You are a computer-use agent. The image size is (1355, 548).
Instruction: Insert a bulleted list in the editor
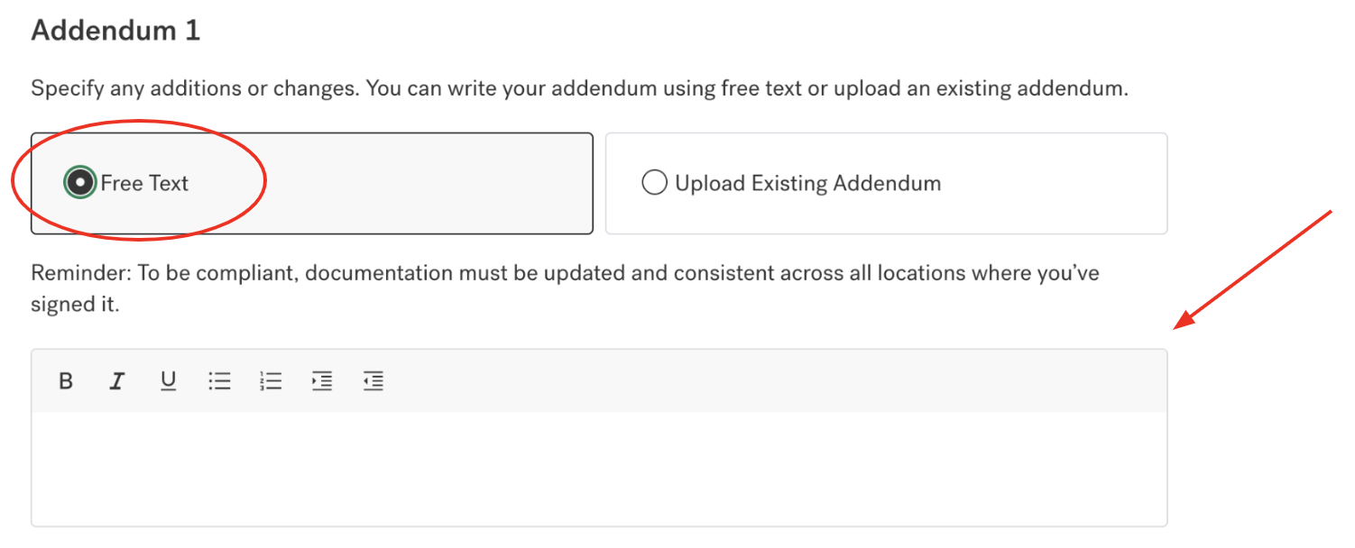(219, 380)
